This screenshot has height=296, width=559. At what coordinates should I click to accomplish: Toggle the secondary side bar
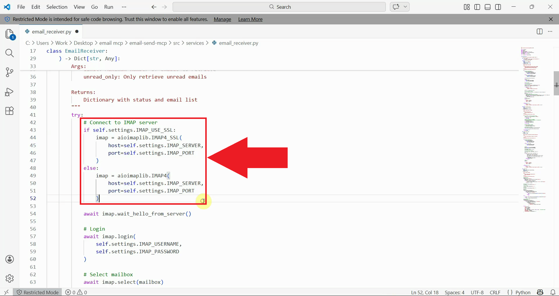pos(498,7)
